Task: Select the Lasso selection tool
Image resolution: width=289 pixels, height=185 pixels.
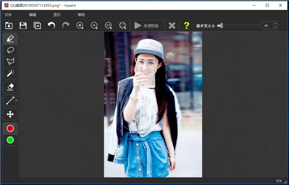Action: 10,50
